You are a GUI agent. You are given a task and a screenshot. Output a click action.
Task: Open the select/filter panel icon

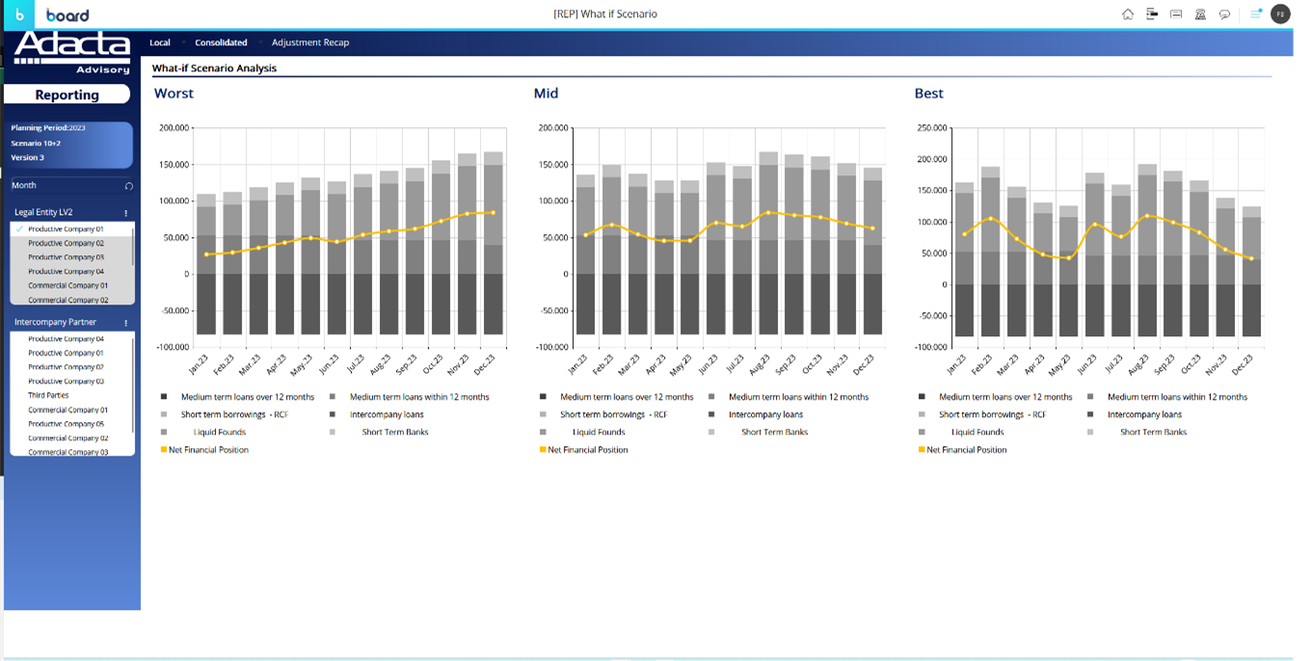tap(1152, 14)
